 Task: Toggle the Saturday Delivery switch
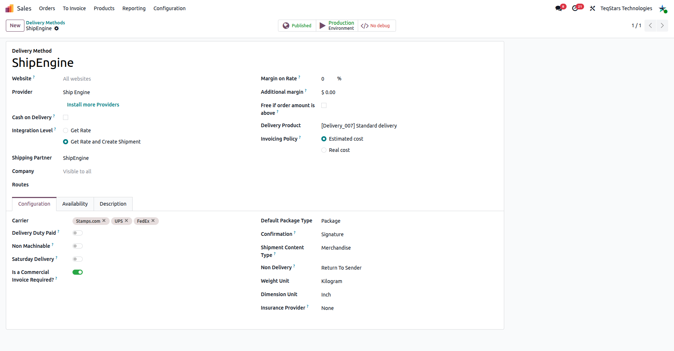(x=78, y=259)
